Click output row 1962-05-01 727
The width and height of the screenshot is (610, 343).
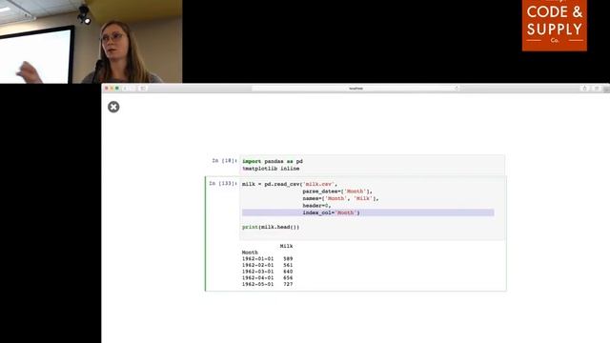click(x=267, y=285)
